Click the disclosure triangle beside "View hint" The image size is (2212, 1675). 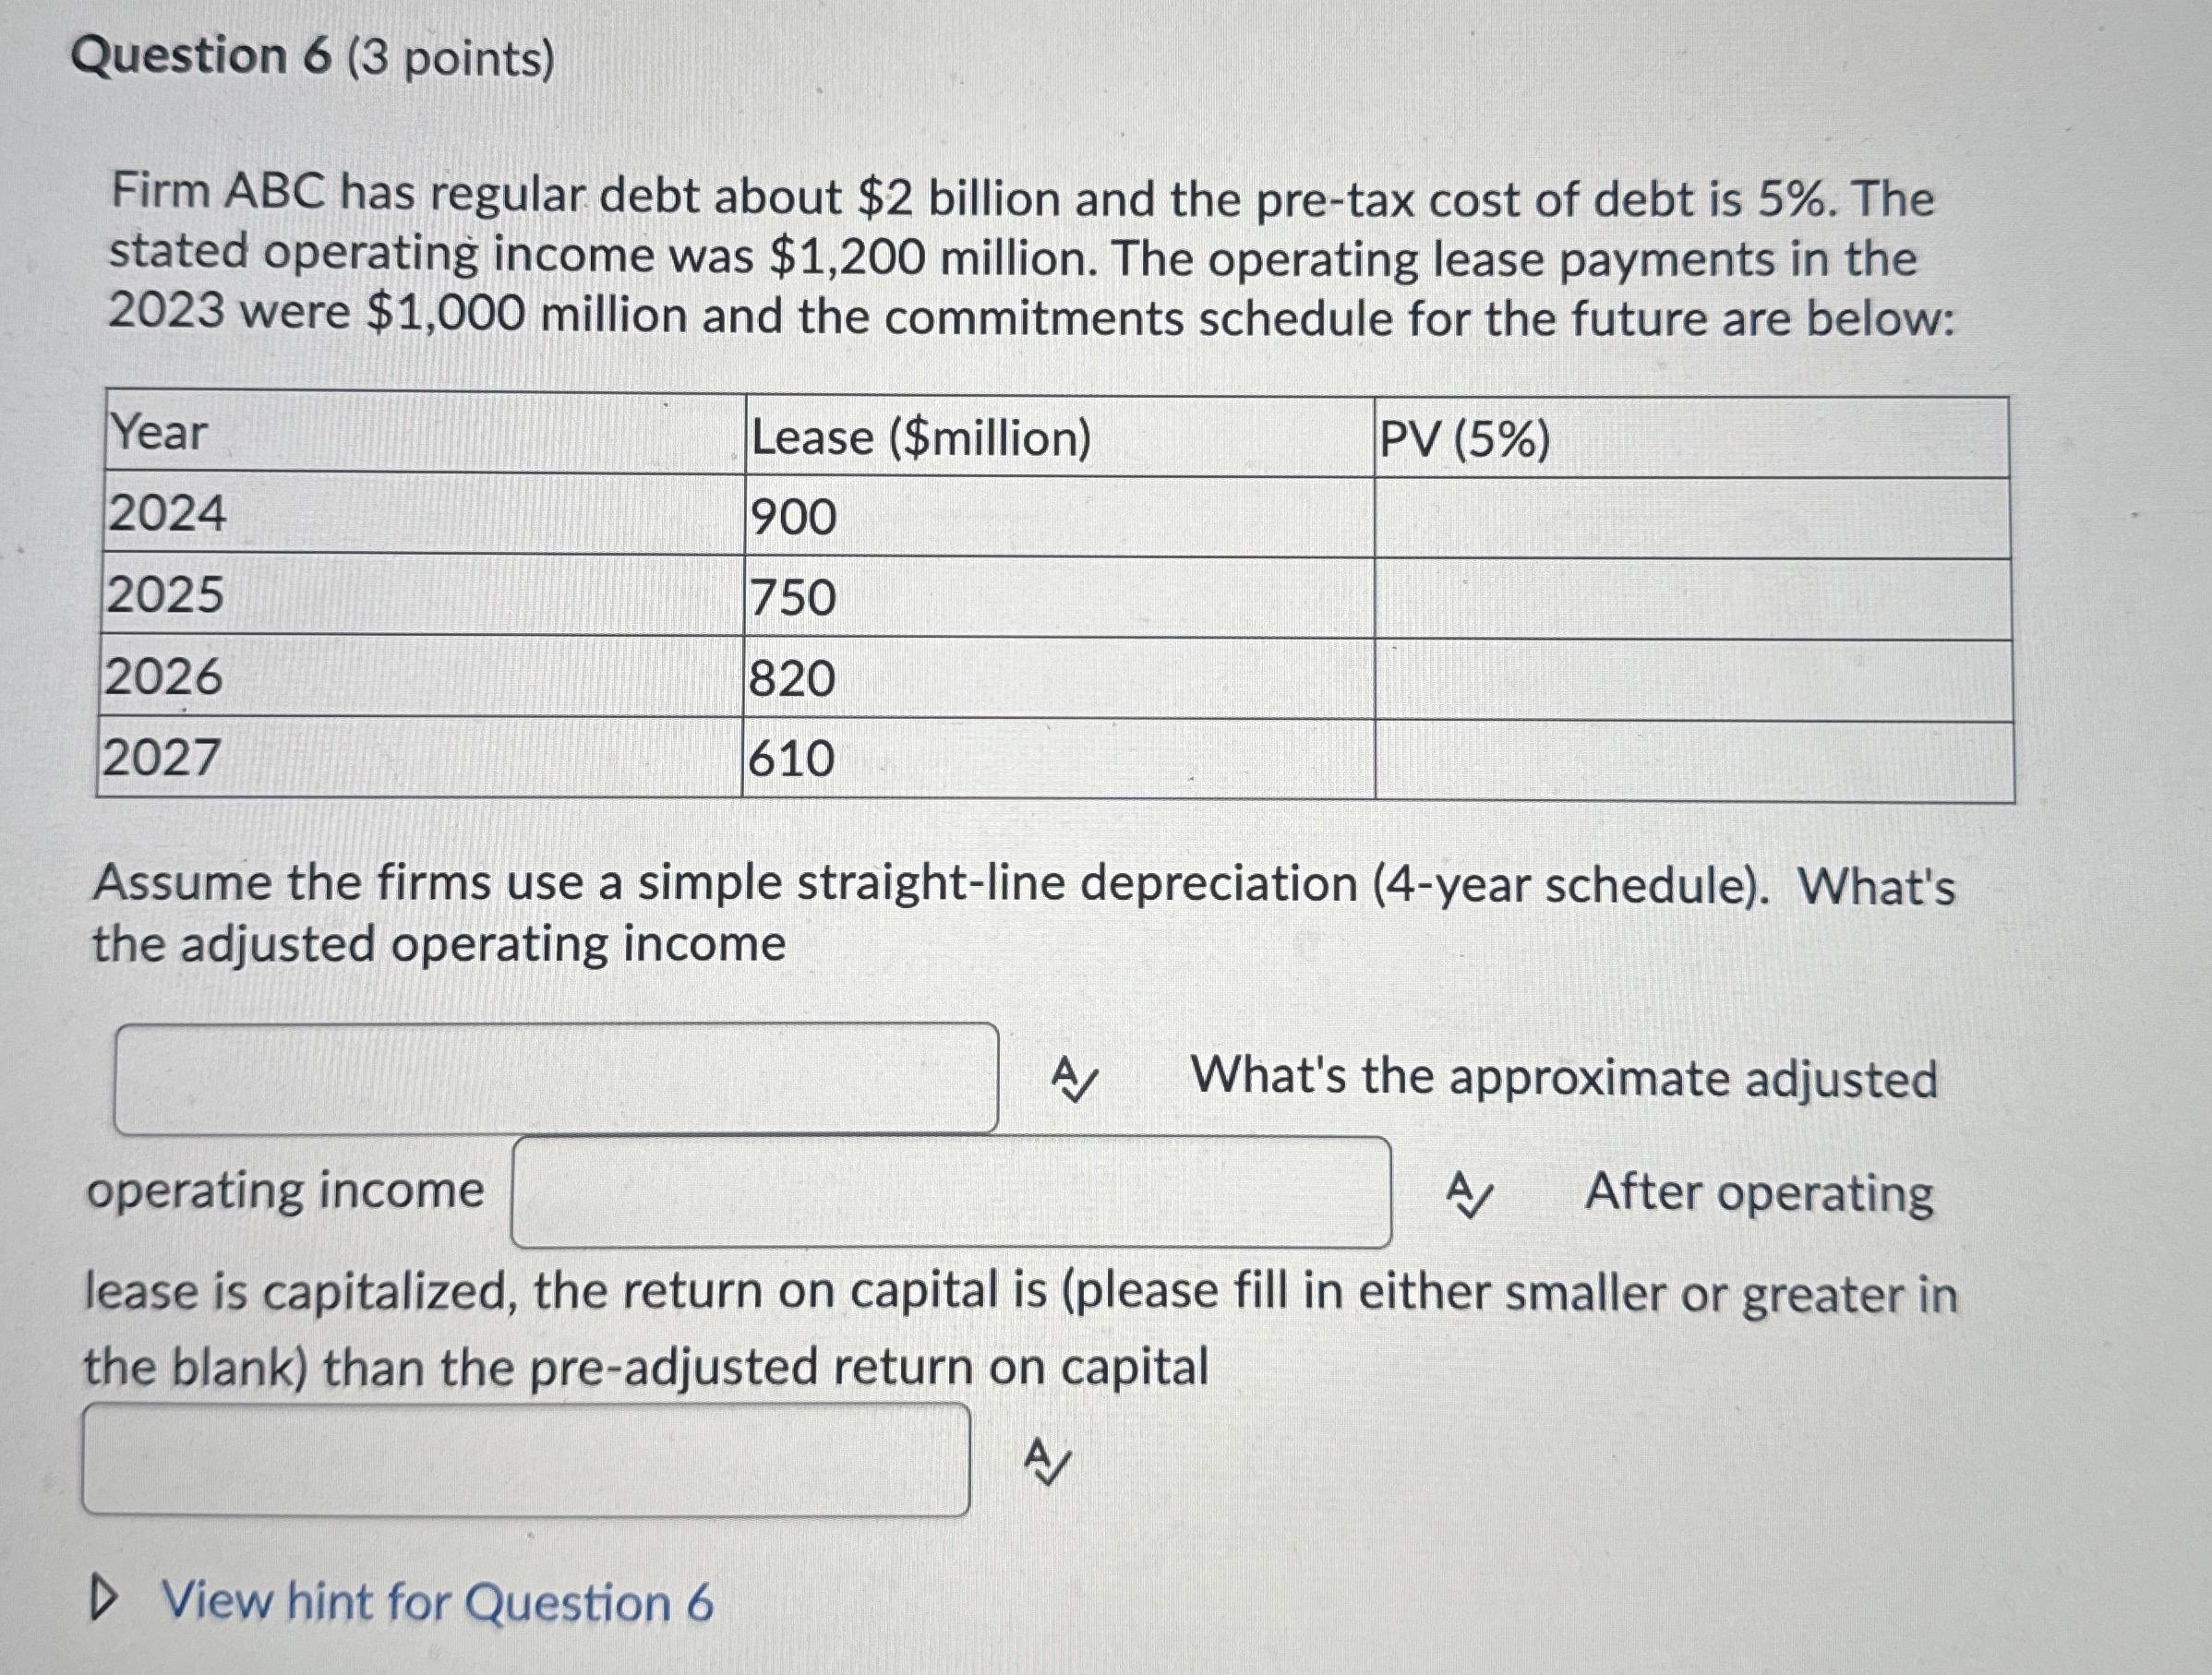[107, 1601]
